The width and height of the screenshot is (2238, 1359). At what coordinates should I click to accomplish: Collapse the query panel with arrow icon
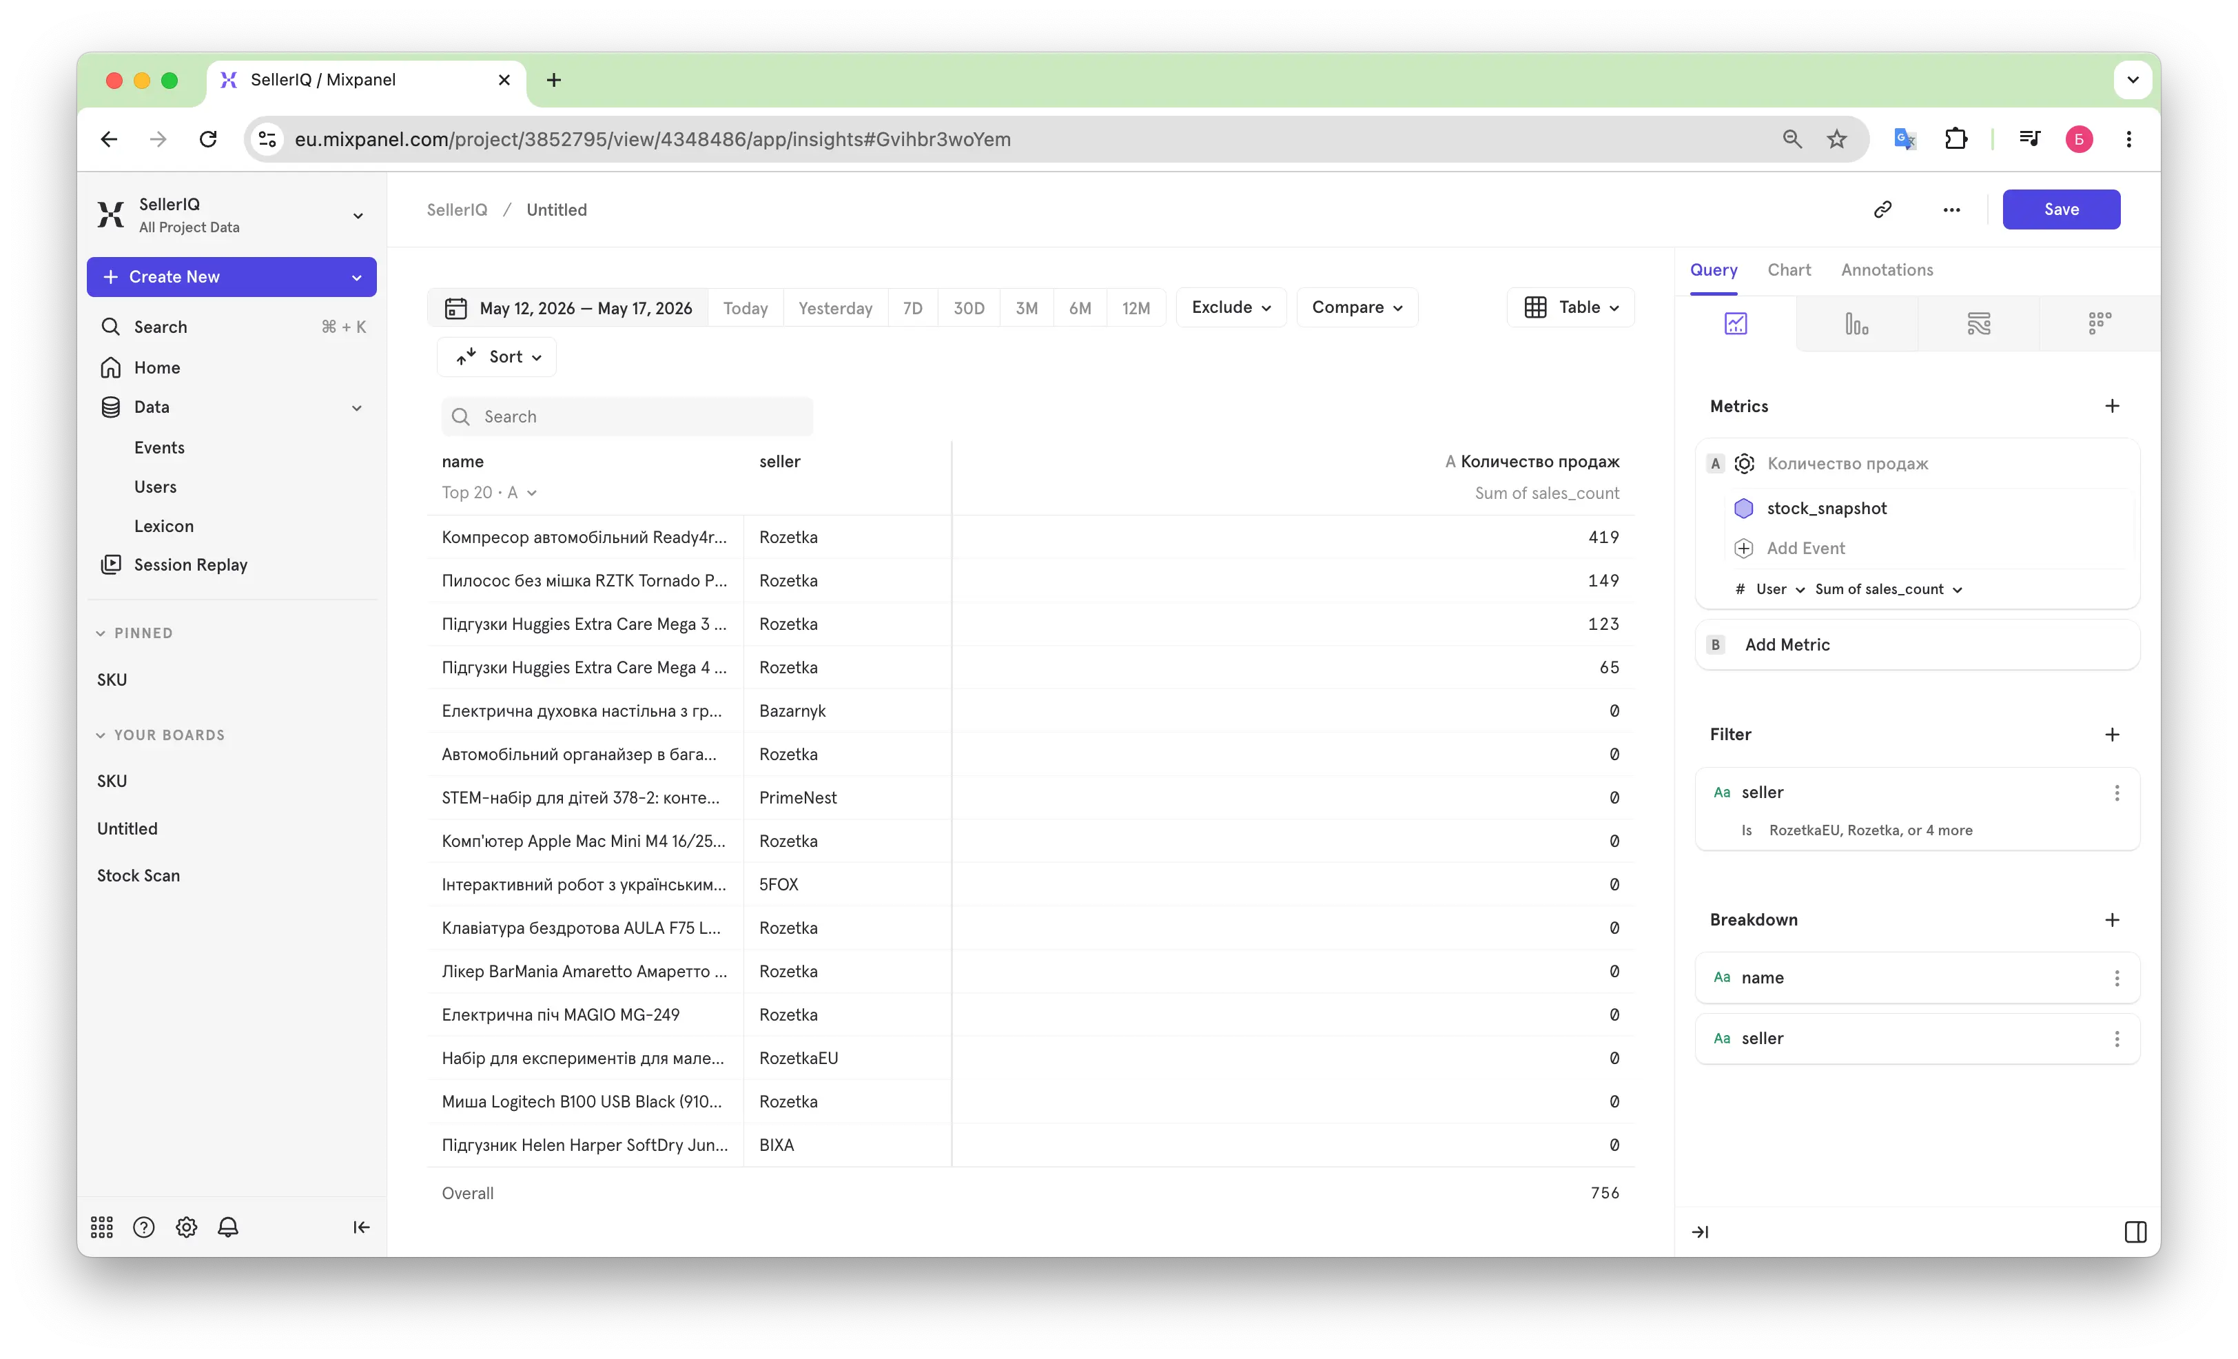(1699, 1232)
